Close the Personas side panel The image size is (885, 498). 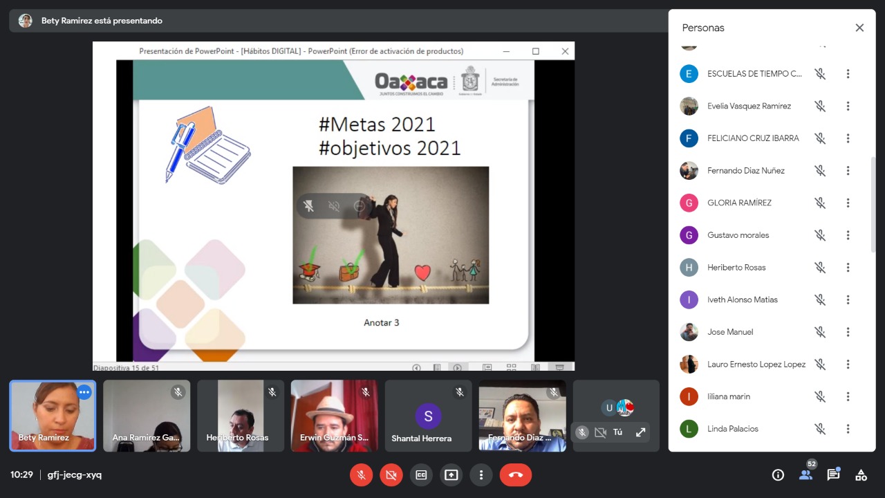(x=859, y=28)
